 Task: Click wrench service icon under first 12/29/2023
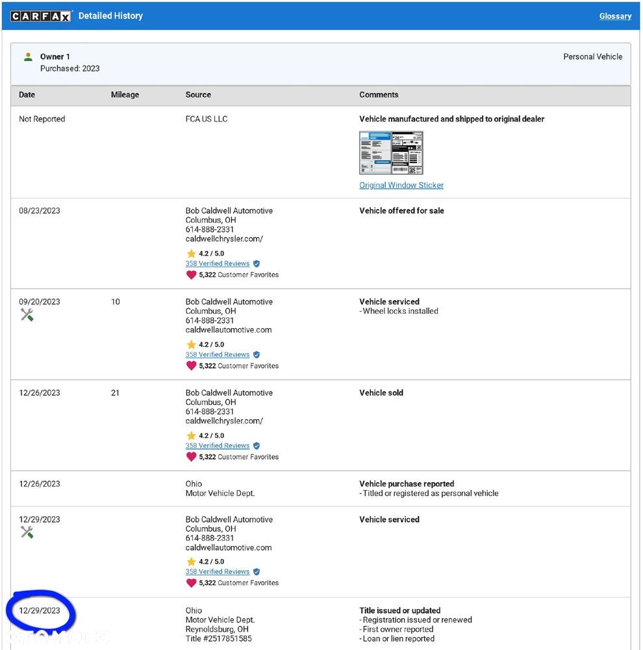[x=27, y=532]
